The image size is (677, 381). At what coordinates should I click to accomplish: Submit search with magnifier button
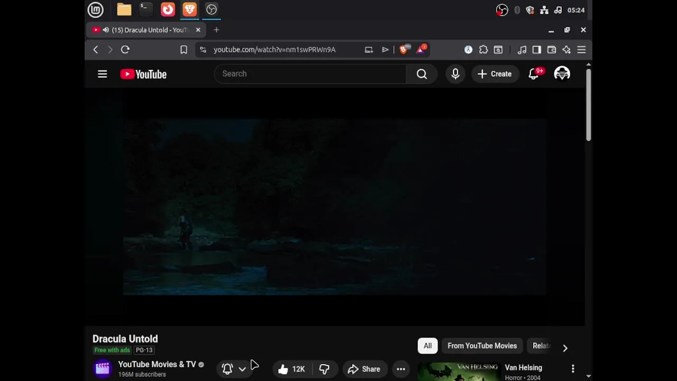coord(422,74)
